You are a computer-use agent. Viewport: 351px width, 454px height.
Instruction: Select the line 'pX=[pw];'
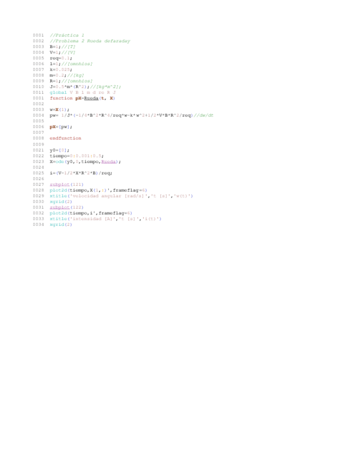pos(61,127)
